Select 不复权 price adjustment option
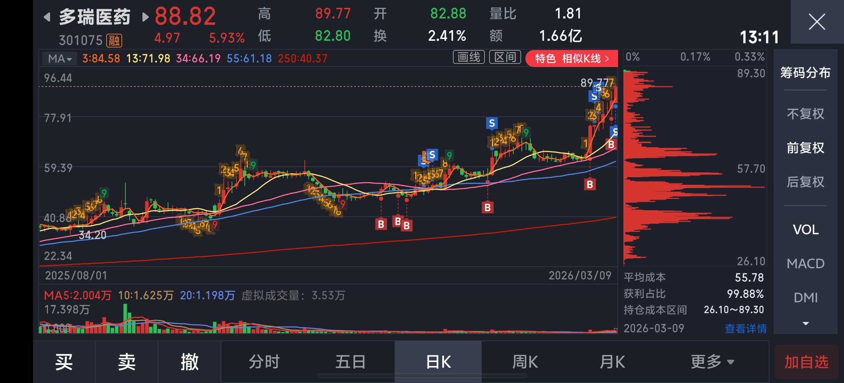 coord(805,114)
